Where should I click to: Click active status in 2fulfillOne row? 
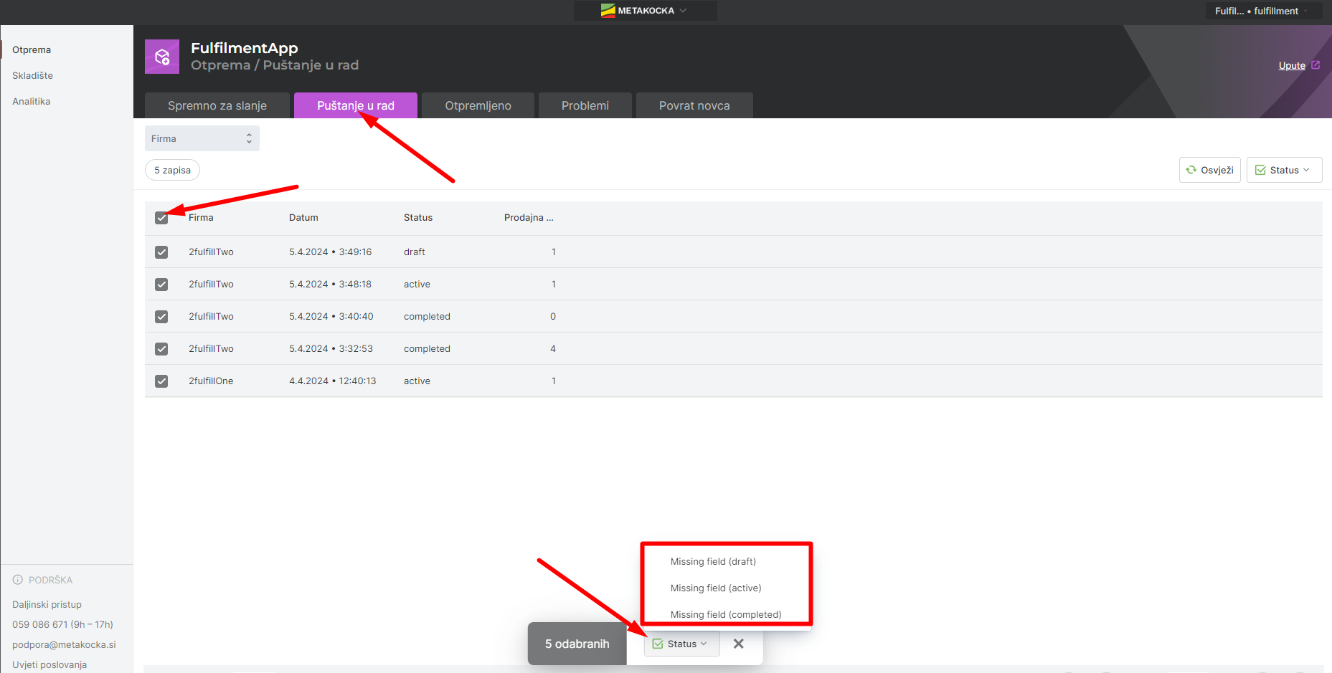click(417, 381)
